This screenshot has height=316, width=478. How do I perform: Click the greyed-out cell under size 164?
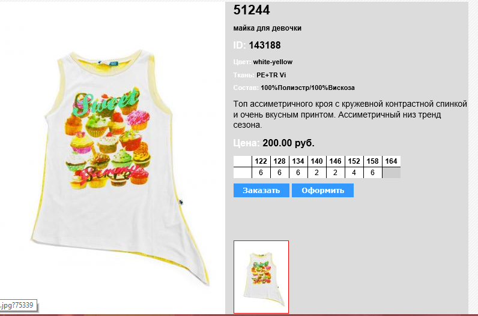click(x=391, y=173)
